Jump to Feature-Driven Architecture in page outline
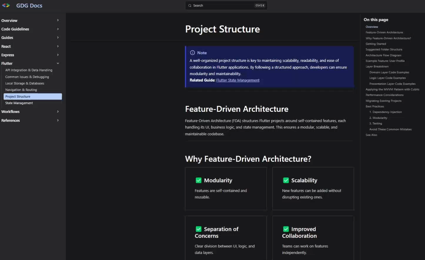425x260 pixels. coord(384,32)
